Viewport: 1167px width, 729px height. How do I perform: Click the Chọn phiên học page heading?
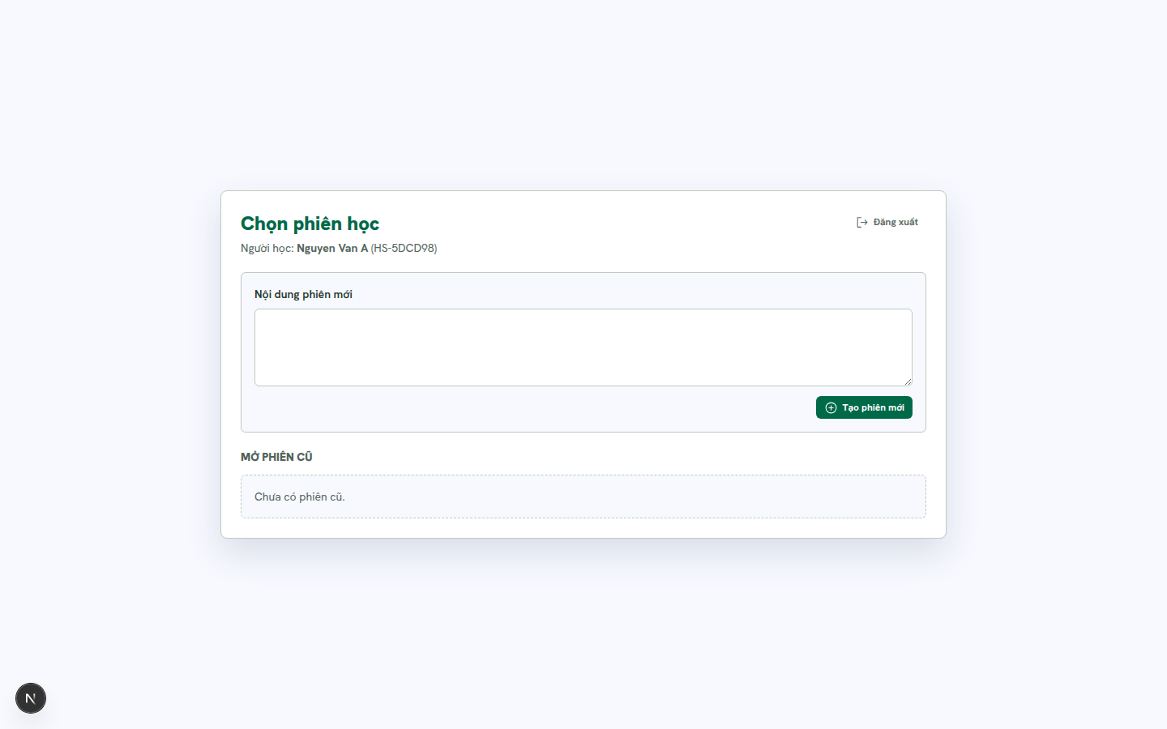[x=310, y=224]
